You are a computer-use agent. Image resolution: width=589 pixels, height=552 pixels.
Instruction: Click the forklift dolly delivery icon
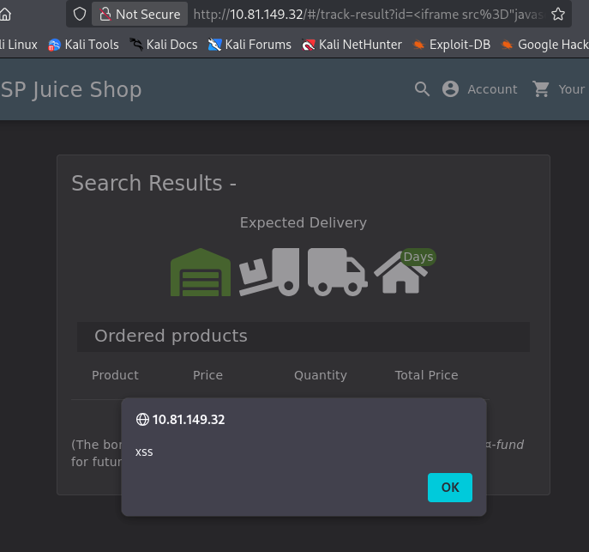[x=269, y=272]
